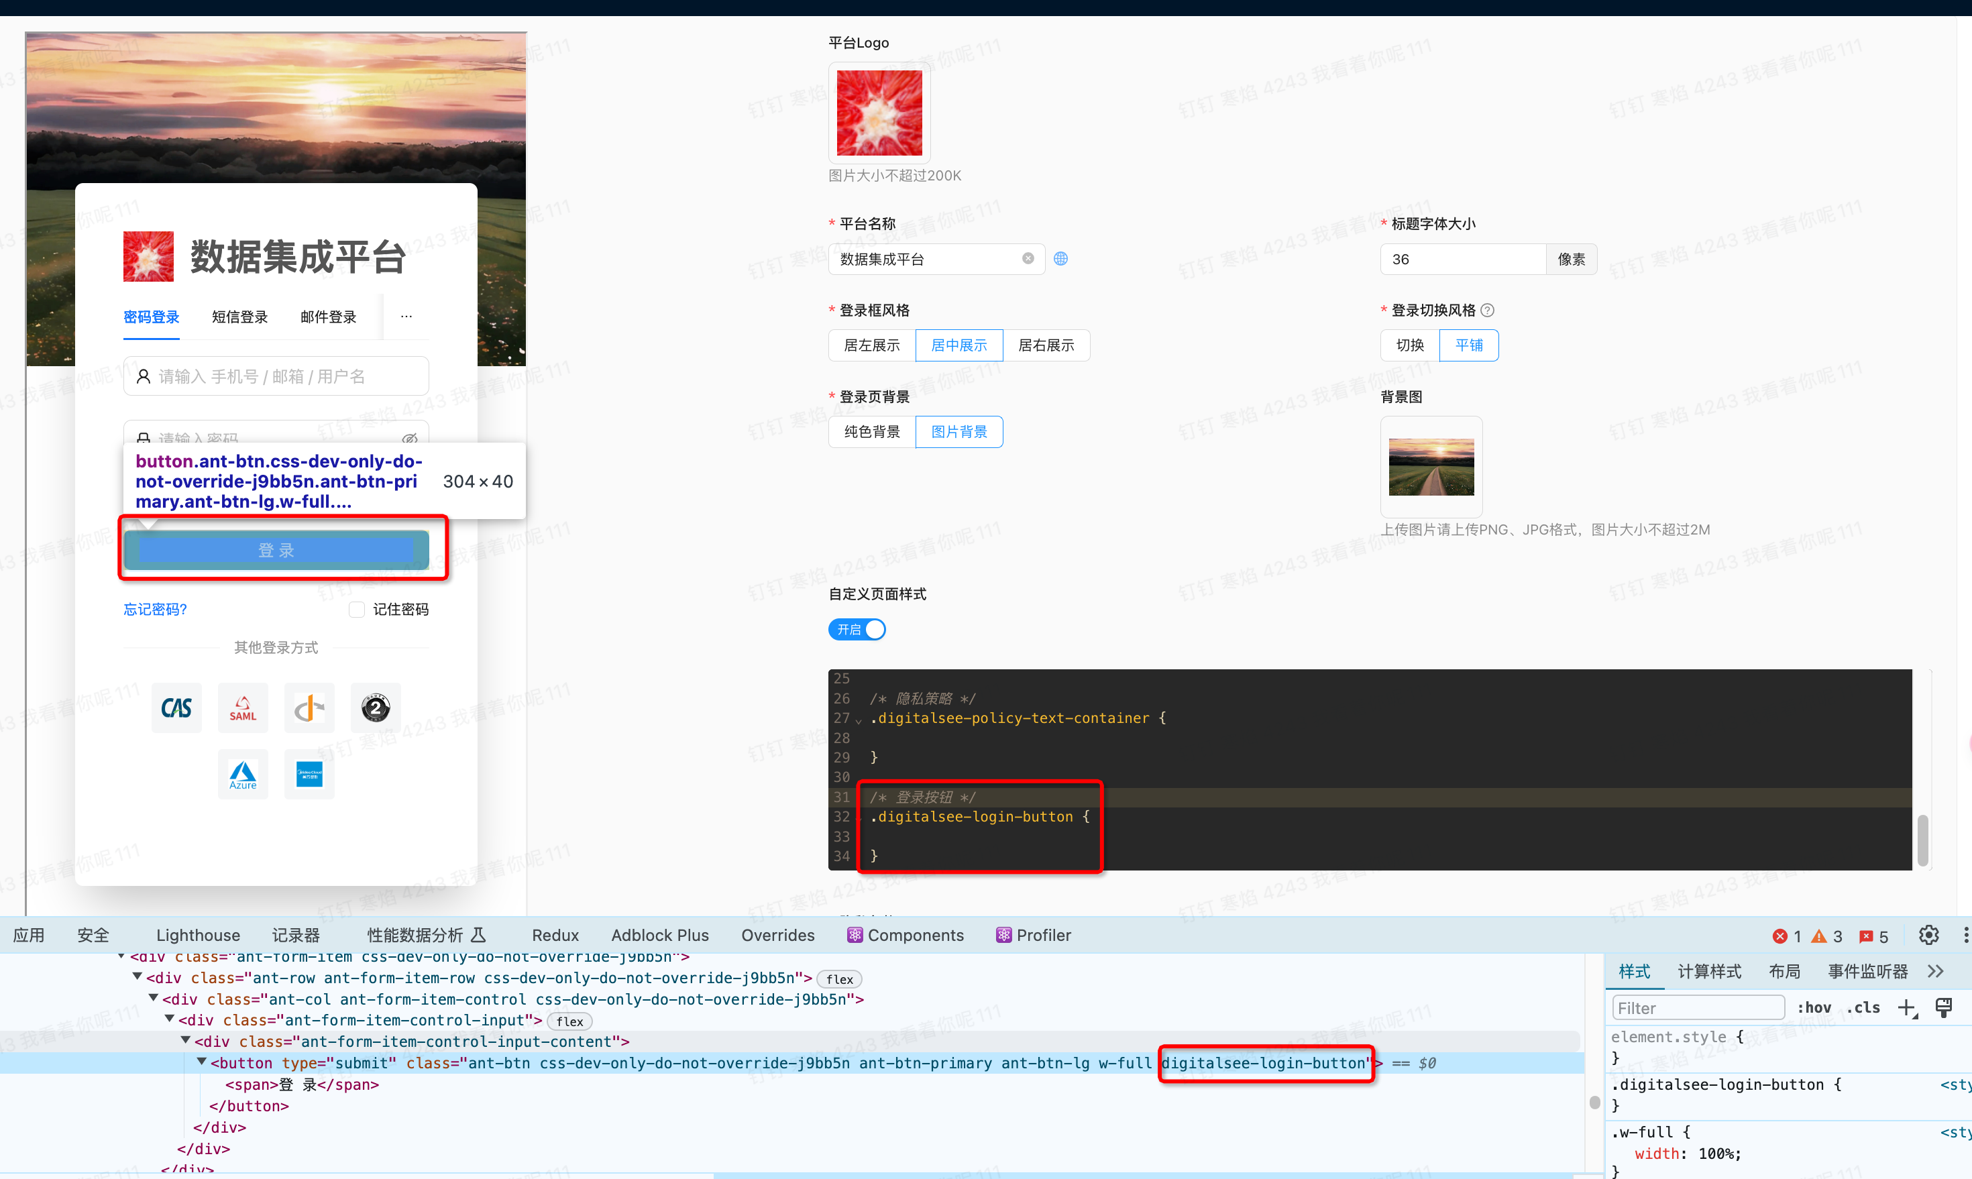1972x1179 pixels.
Task: Click the 背景图 upload thumbnail
Action: coord(1432,467)
